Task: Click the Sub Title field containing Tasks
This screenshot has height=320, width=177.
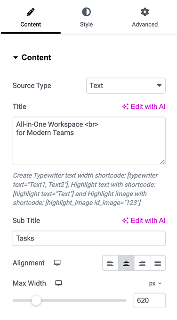Action: [89, 239]
